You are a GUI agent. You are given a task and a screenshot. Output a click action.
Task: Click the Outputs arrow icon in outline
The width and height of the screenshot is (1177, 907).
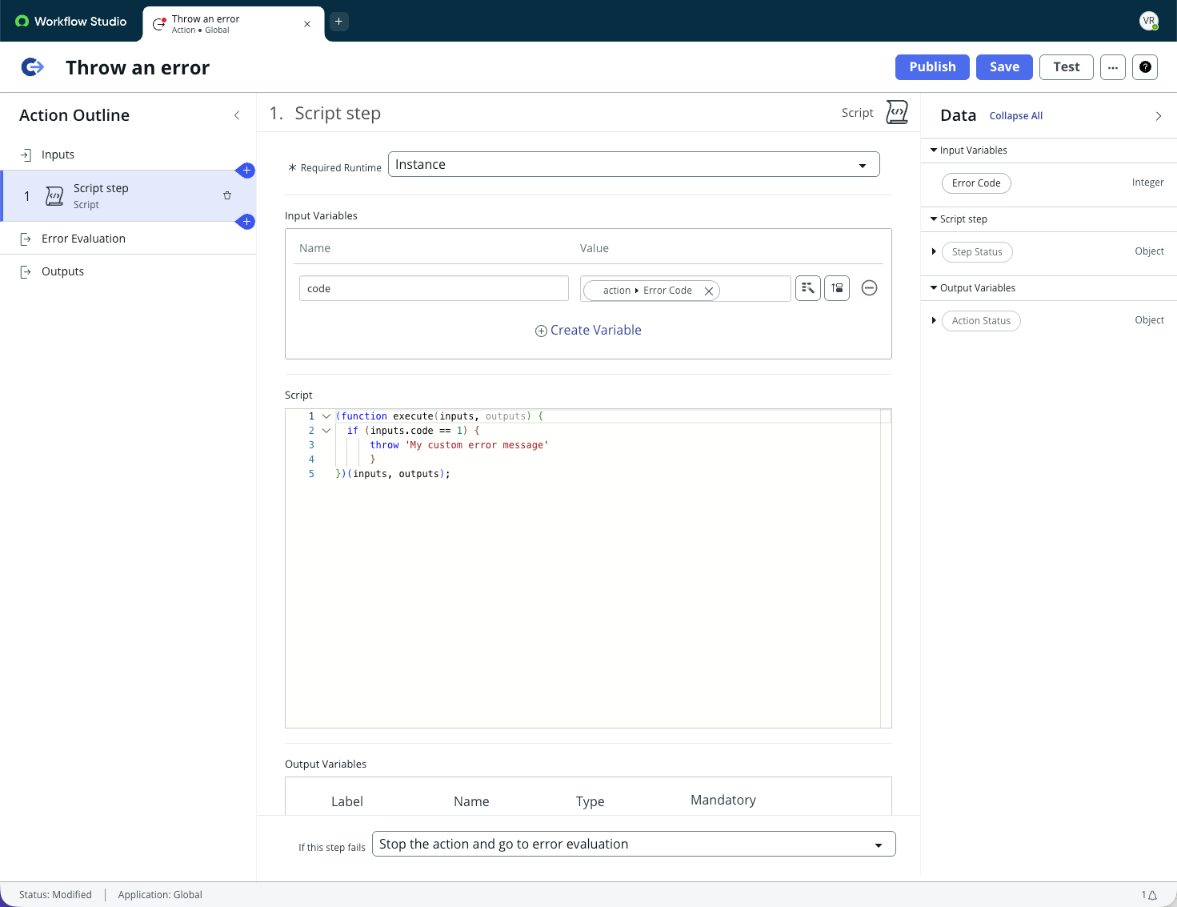point(26,271)
